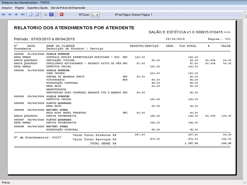Click the red exit preview icon
The width and height of the screenshot is (247, 185).
61,14
